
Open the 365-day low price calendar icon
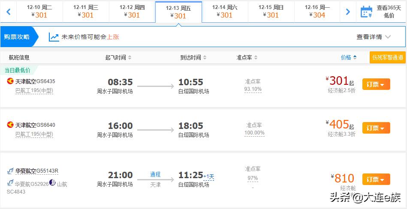(x=366, y=12)
